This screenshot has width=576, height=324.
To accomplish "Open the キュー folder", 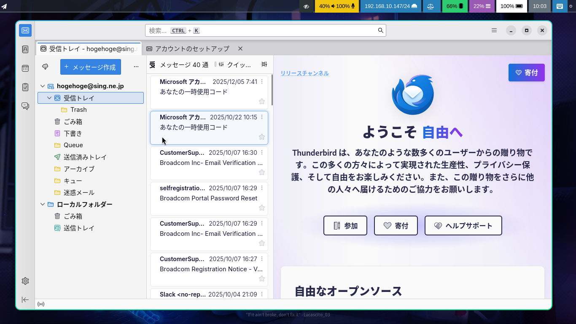I will pos(91,181).
